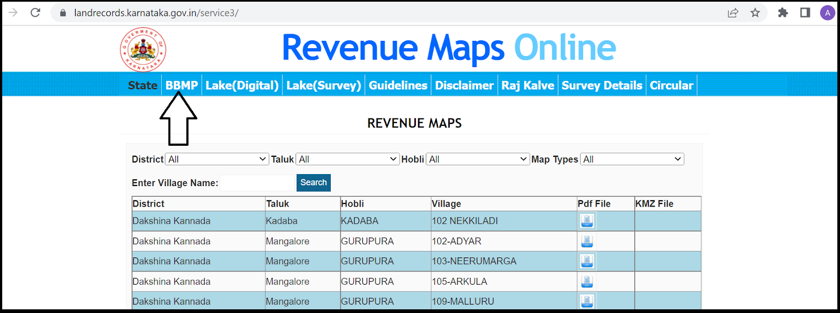Open the Raj Kalve tab
840x313 pixels.
[x=528, y=85]
